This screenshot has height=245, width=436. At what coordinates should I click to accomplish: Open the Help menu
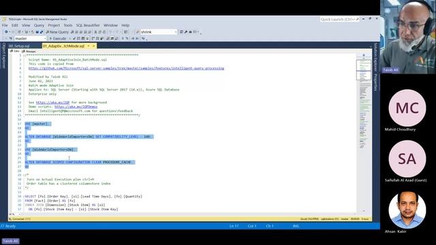(125, 25)
